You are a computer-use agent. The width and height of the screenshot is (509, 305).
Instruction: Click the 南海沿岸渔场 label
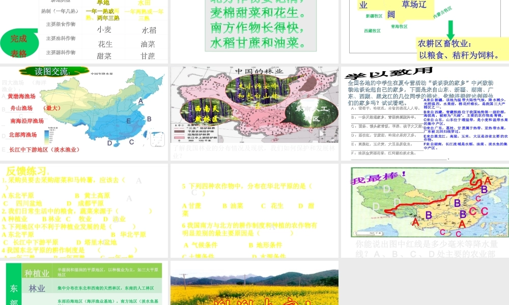point(27,121)
